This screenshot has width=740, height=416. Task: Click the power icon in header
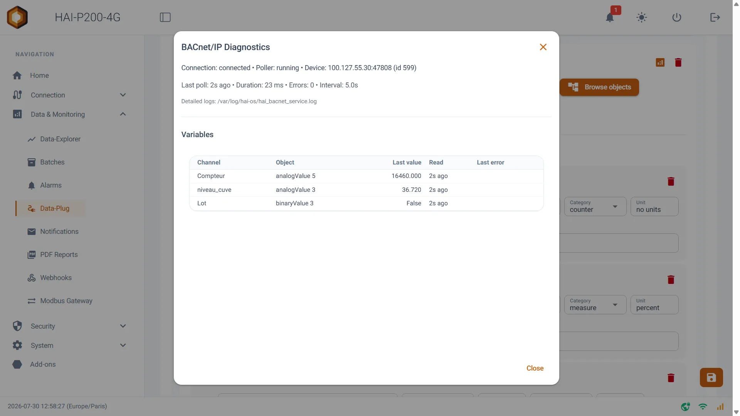[x=677, y=17]
